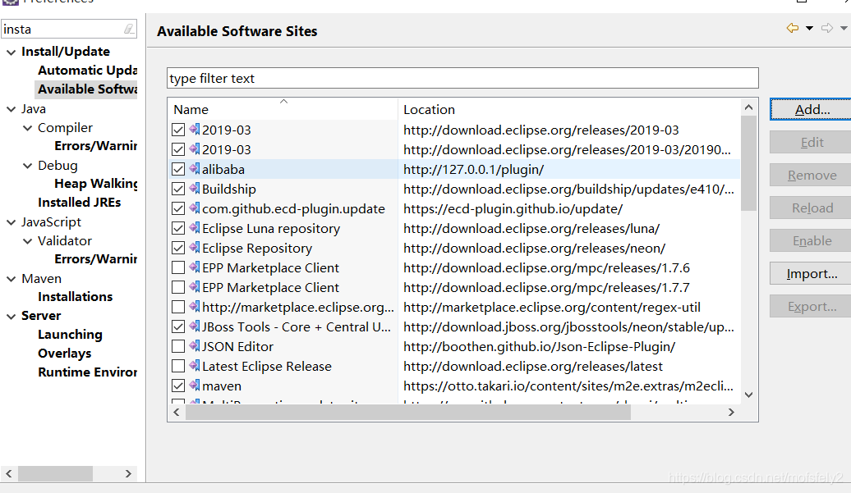The height and width of the screenshot is (493, 851).
Task: Click the Reload button
Action: click(812, 208)
